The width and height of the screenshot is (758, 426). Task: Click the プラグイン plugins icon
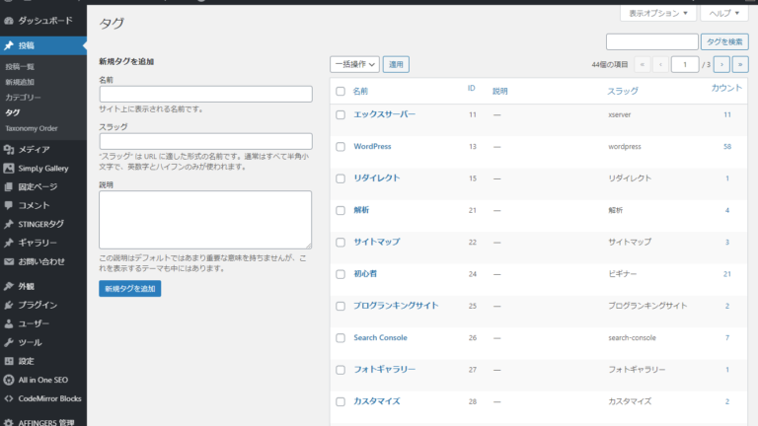pyautogui.click(x=9, y=305)
